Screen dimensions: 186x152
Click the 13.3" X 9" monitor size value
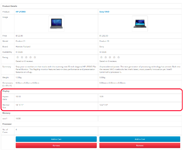104,105
